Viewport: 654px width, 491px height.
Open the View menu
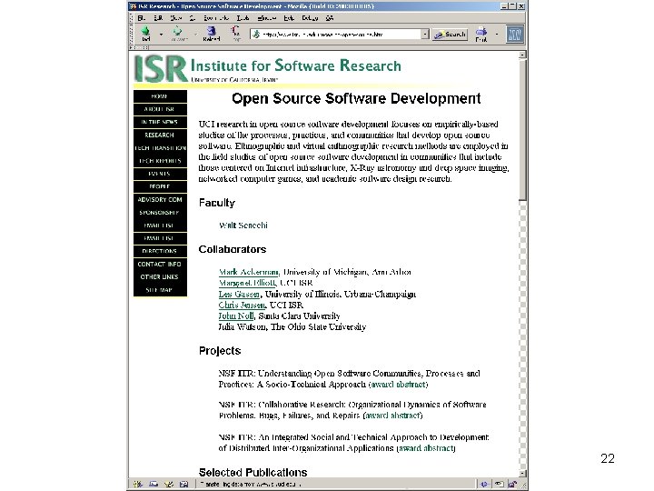tap(176, 18)
